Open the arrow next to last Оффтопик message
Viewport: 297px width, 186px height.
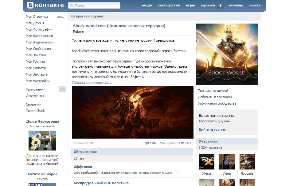[x=176, y=173]
